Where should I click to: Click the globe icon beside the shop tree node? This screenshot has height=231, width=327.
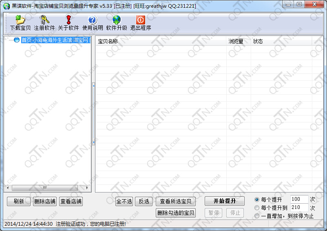pos(17,40)
